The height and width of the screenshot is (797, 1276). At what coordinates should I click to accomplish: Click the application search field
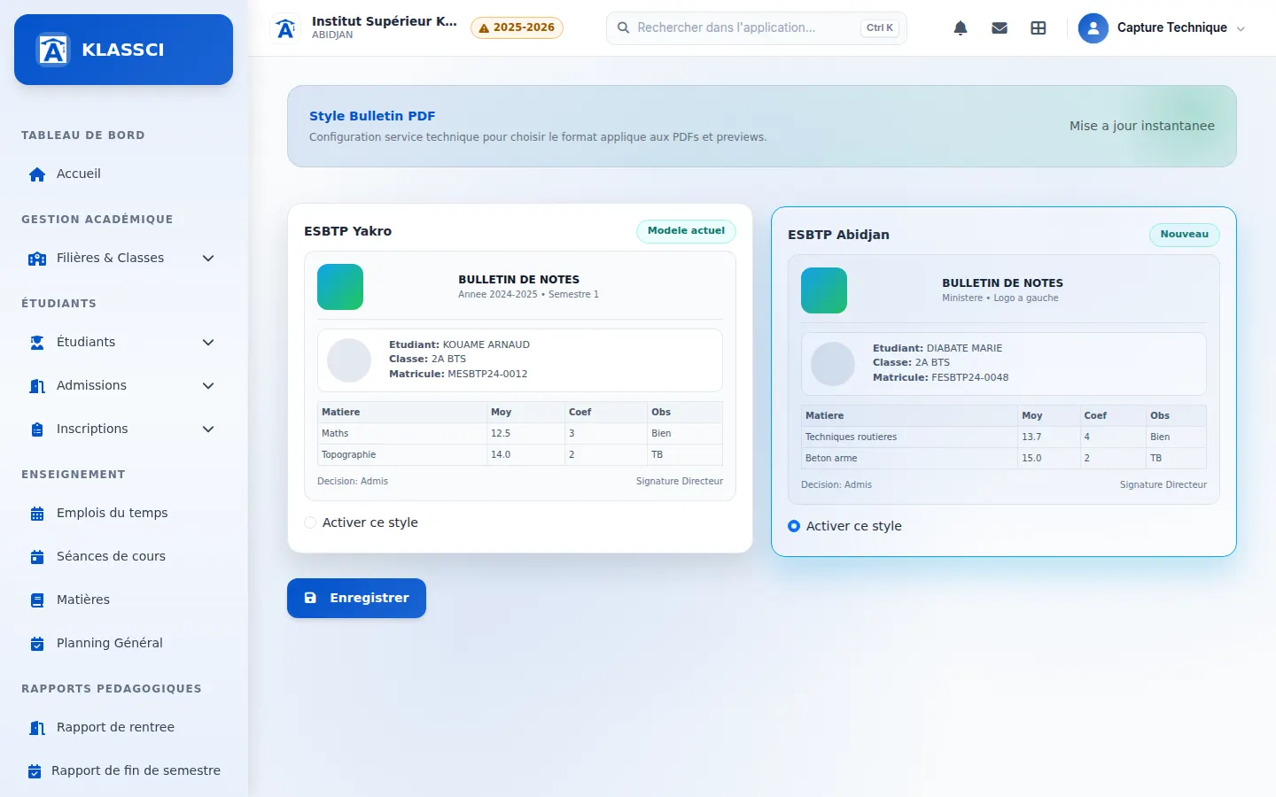tap(757, 27)
